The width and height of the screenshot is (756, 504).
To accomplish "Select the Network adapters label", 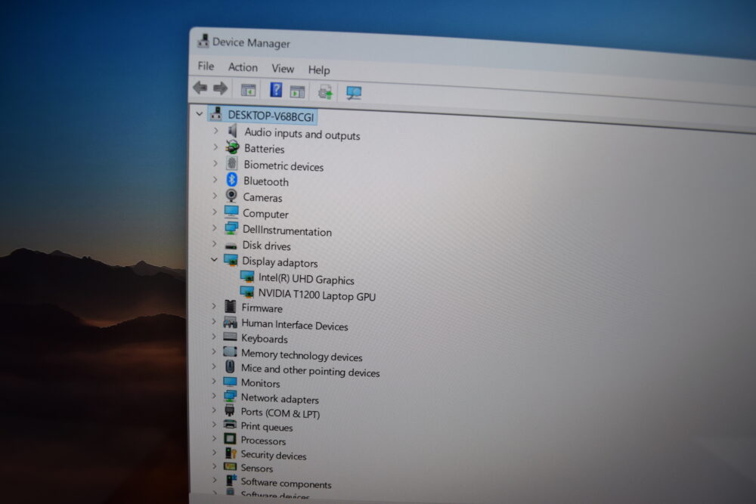I will 280,398.
